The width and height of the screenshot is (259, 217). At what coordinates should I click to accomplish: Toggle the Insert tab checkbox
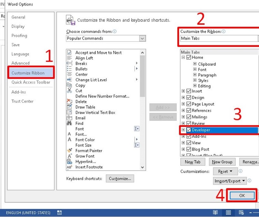189,91
